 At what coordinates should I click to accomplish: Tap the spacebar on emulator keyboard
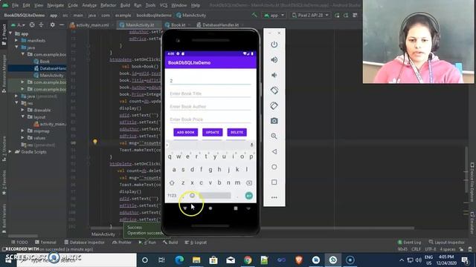215,196
